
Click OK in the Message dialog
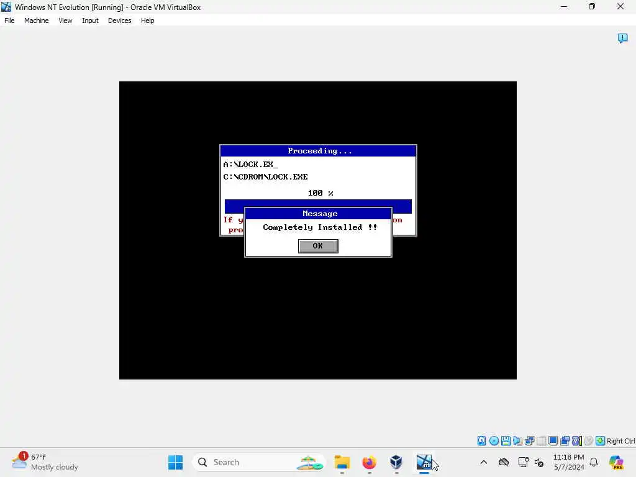click(x=318, y=246)
